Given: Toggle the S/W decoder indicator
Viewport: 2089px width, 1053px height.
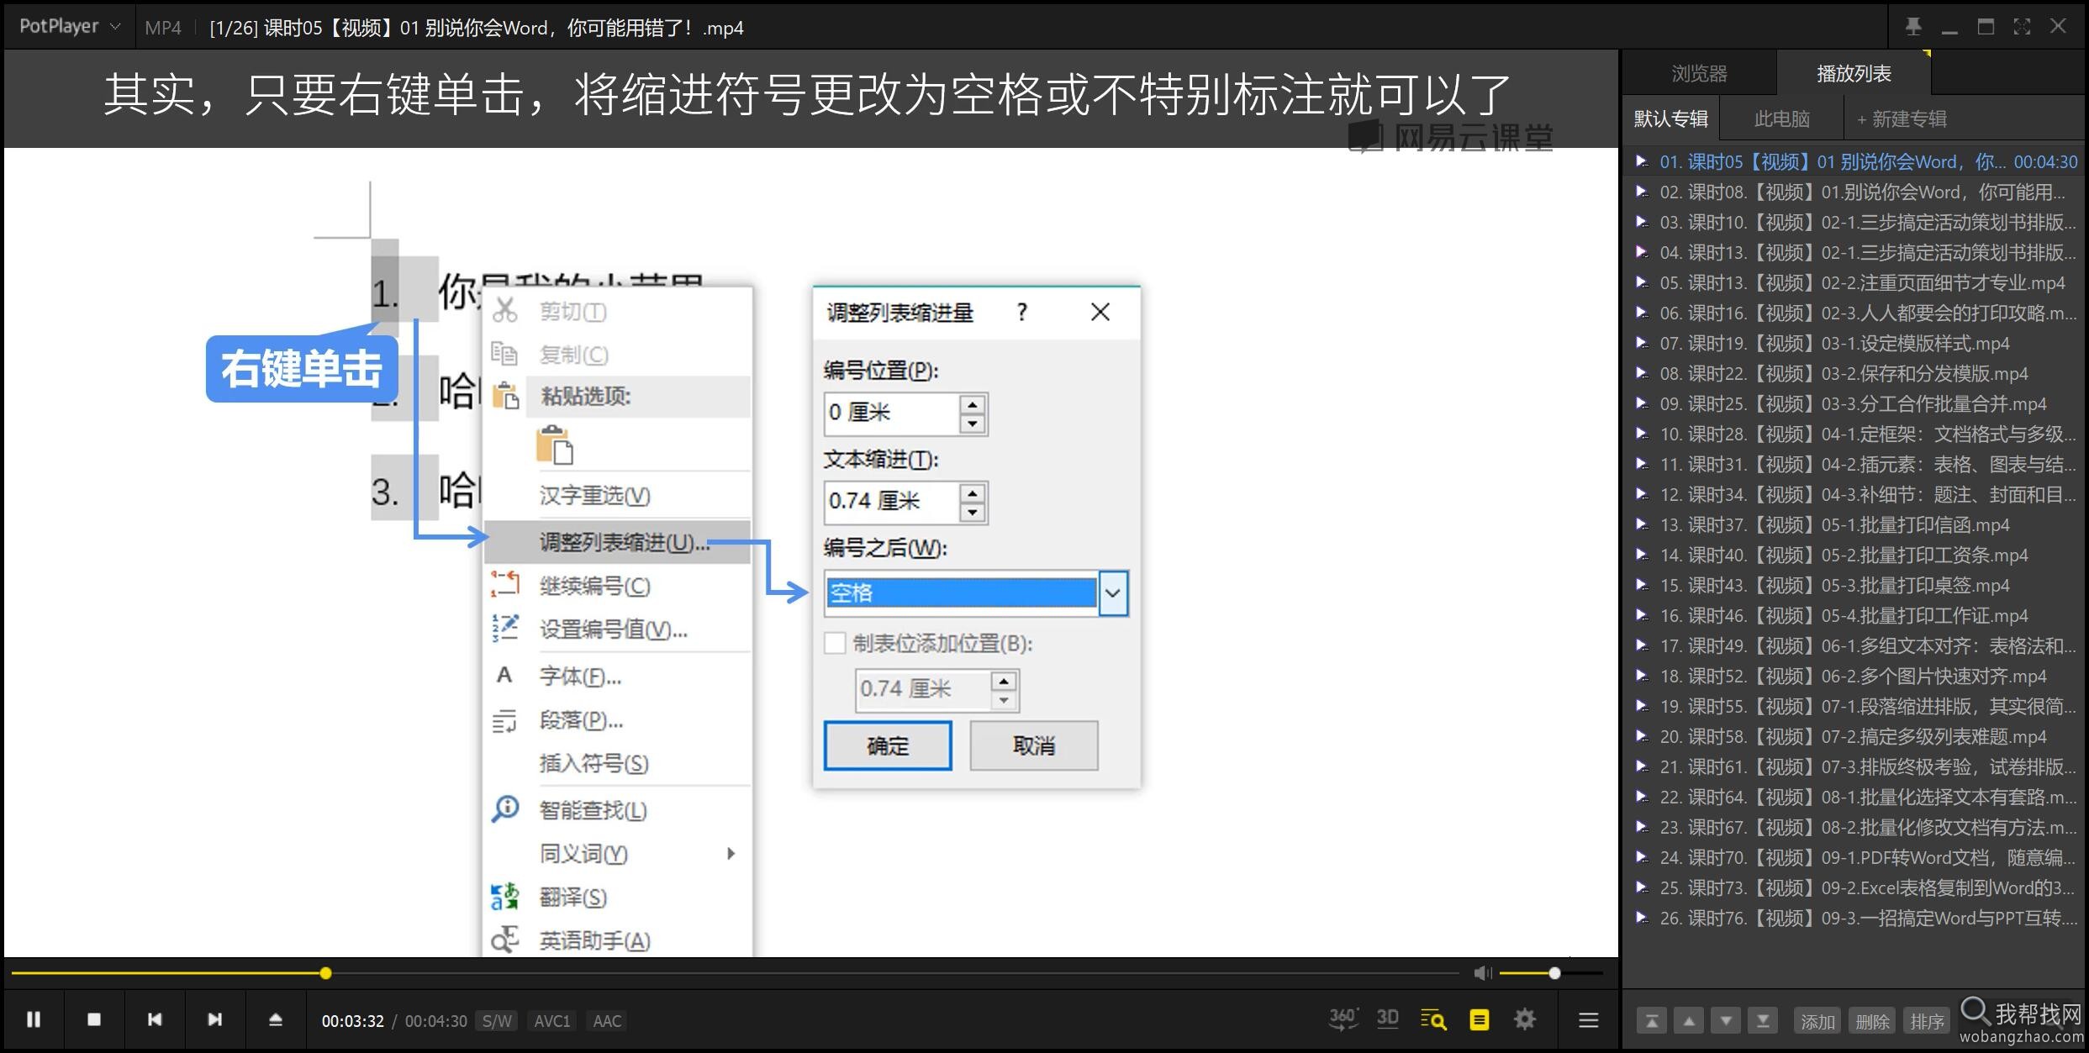Looking at the screenshot, I should [497, 1021].
